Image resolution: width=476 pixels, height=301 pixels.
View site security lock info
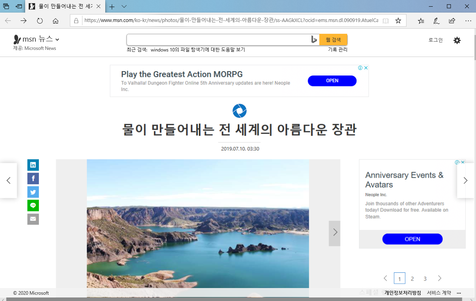point(76,21)
